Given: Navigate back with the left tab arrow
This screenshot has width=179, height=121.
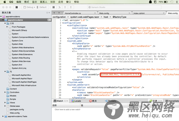Looking at the screenshot, I should click(54, 13).
